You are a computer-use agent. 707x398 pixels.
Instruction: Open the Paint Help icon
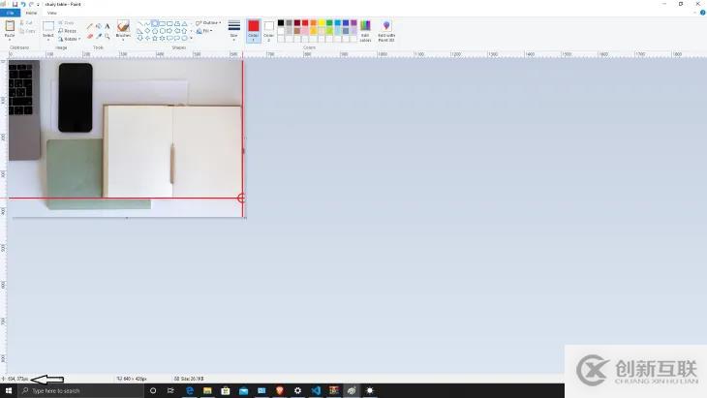coord(702,13)
